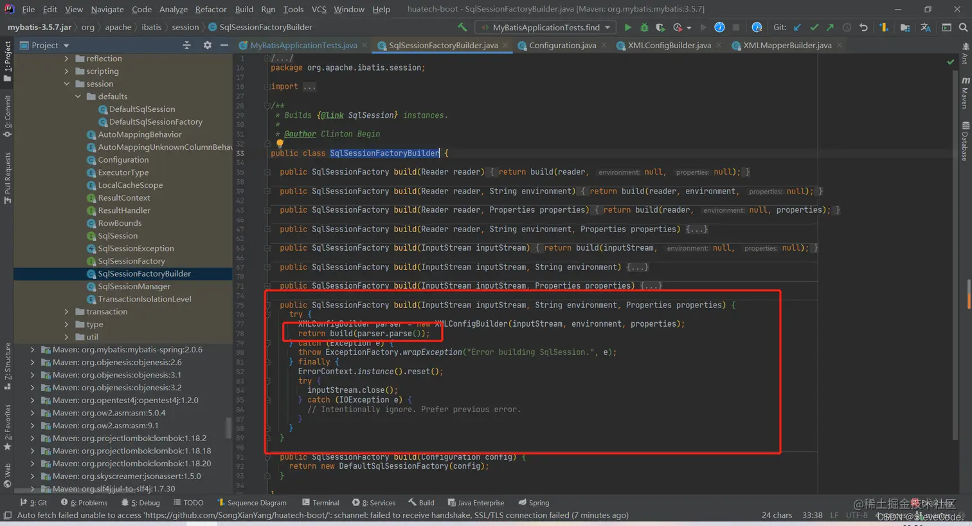Toggle tool window bars icon in the bottom corner
The height and width of the screenshot is (526, 972).
point(8,515)
